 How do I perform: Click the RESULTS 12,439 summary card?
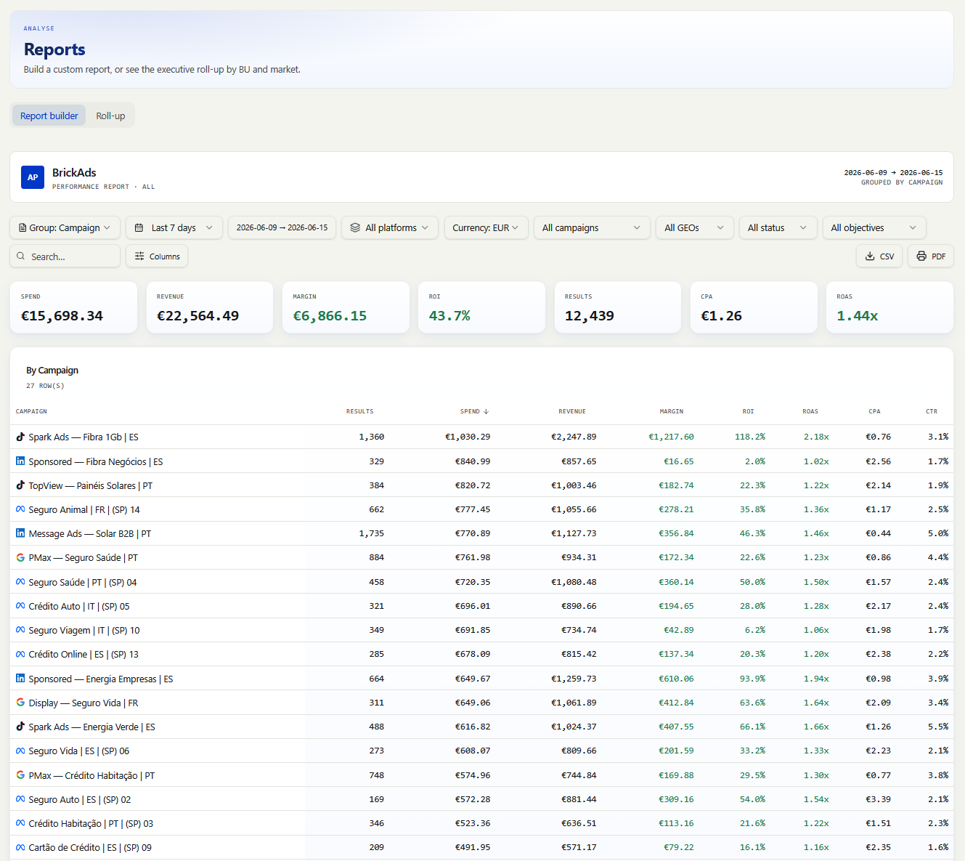618,307
